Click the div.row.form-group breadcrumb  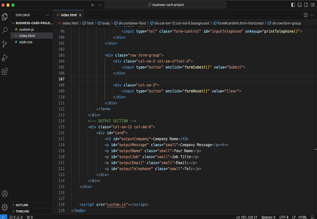284,23
